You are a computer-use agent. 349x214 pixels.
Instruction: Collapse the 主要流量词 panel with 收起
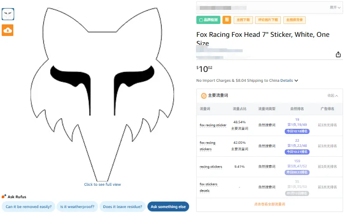coord(332,96)
